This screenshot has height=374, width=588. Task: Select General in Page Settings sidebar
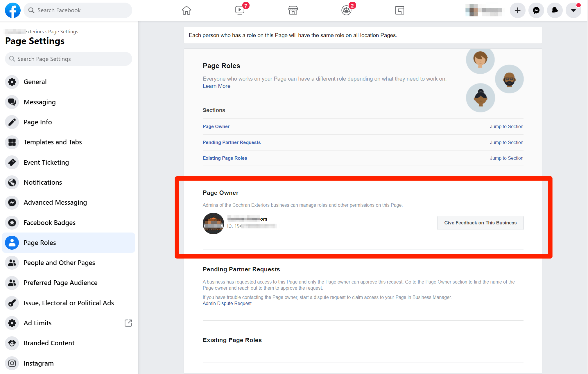pyautogui.click(x=35, y=82)
